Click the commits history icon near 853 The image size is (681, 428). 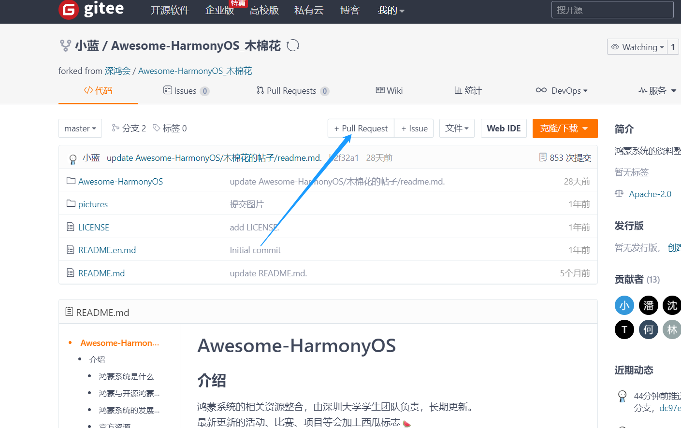(543, 157)
